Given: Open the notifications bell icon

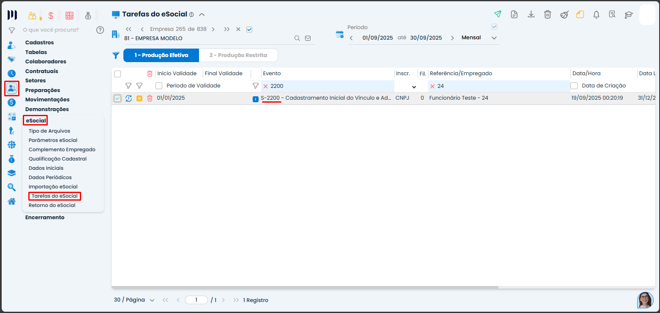Looking at the screenshot, I should (x=596, y=15).
